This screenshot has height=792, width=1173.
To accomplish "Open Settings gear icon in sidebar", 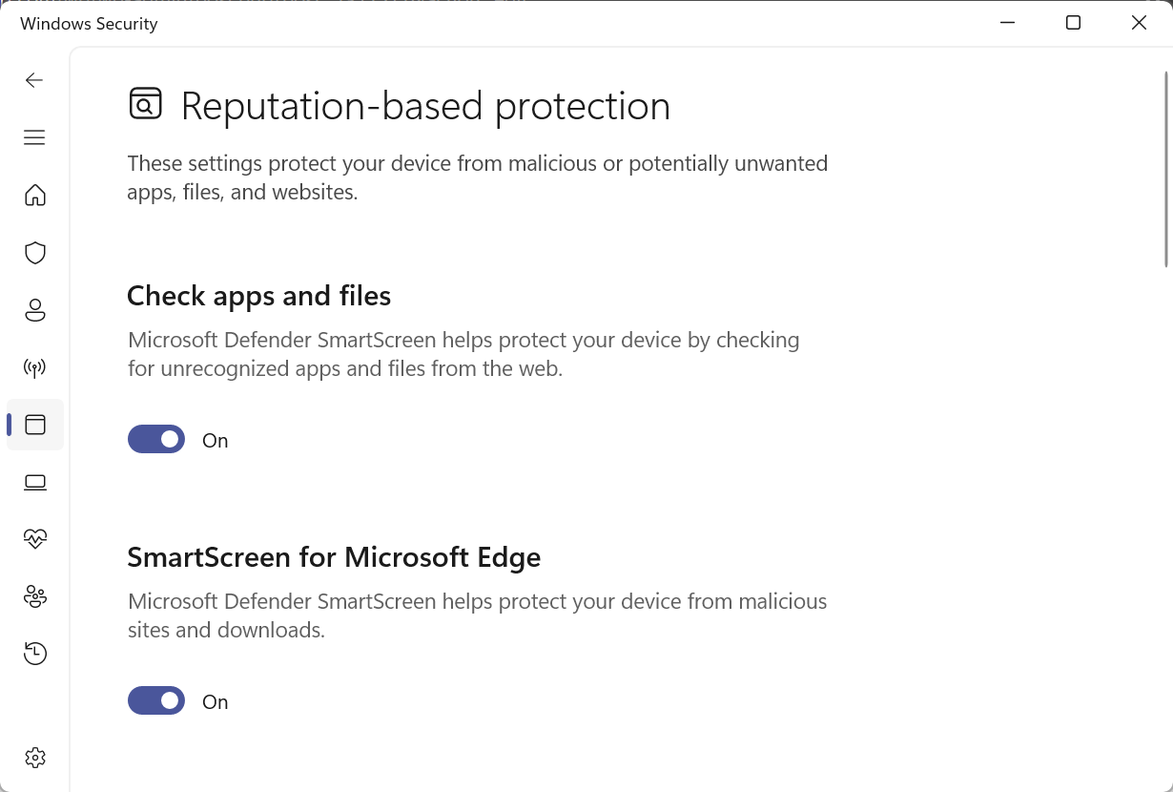I will tap(35, 758).
